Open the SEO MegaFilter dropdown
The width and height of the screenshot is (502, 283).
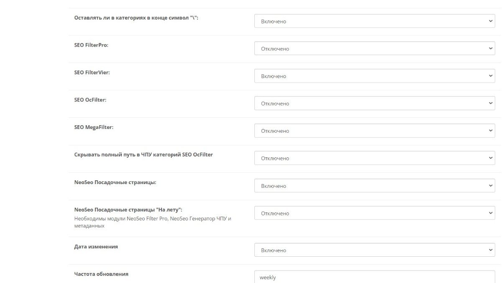[x=375, y=131]
